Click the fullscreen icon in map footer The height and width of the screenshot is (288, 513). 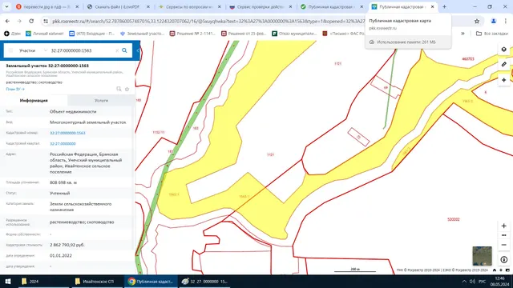(507, 270)
